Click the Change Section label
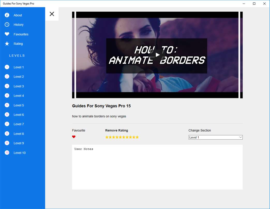 [x=200, y=130]
